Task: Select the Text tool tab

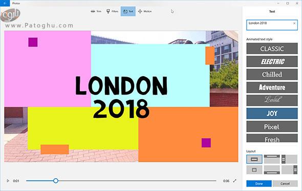Action: pos(128,11)
